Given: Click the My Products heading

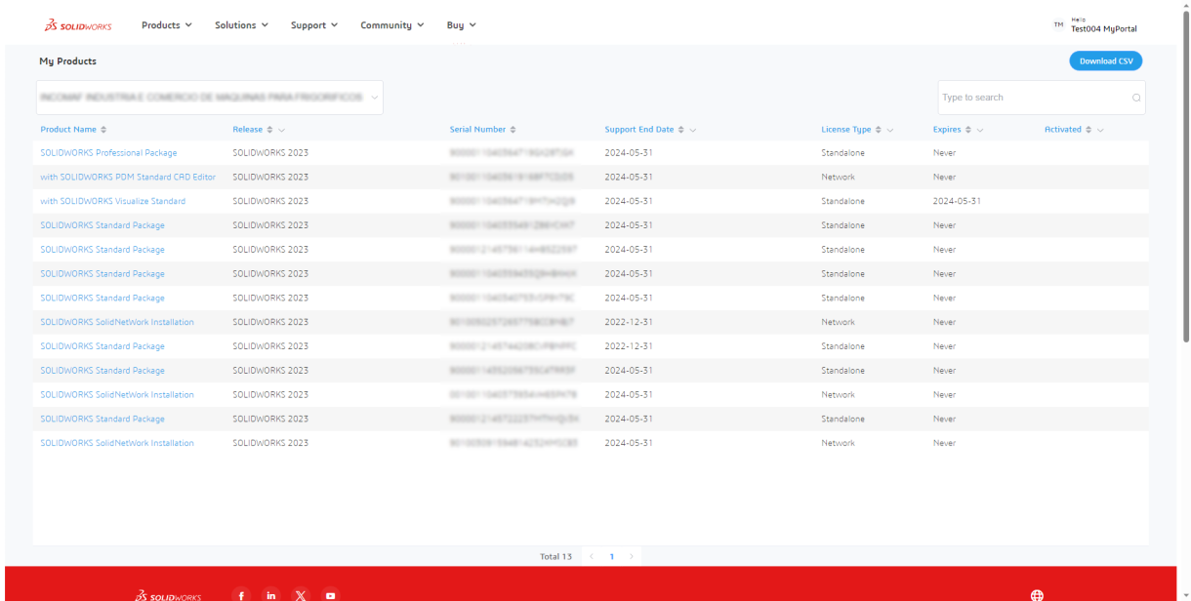Looking at the screenshot, I should click(x=67, y=61).
